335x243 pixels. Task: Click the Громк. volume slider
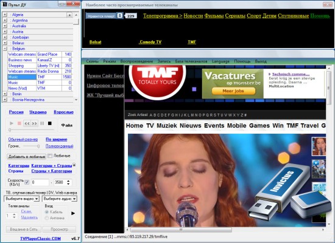click(32, 146)
